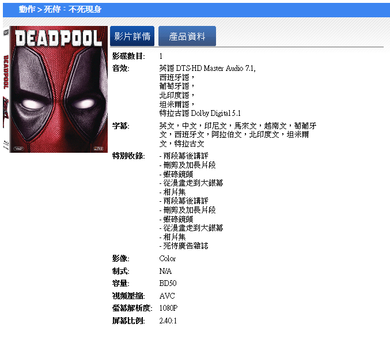
Task: Select the 坦米爾語 audio entry
Action: tap(177, 104)
